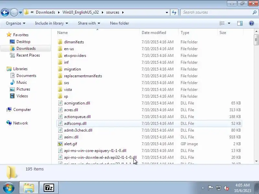The height and width of the screenshot is (194, 259).
Task: Click the Computer icon in navigation pane
Action: pyautogui.click(x=9, y=110)
